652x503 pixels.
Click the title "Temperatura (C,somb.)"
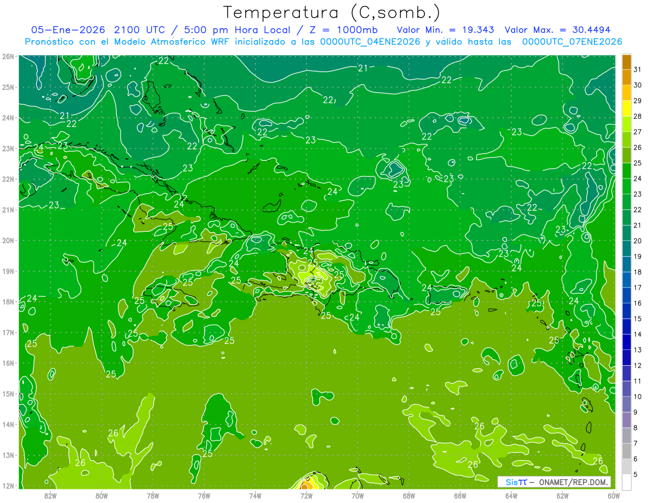click(x=332, y=13)
